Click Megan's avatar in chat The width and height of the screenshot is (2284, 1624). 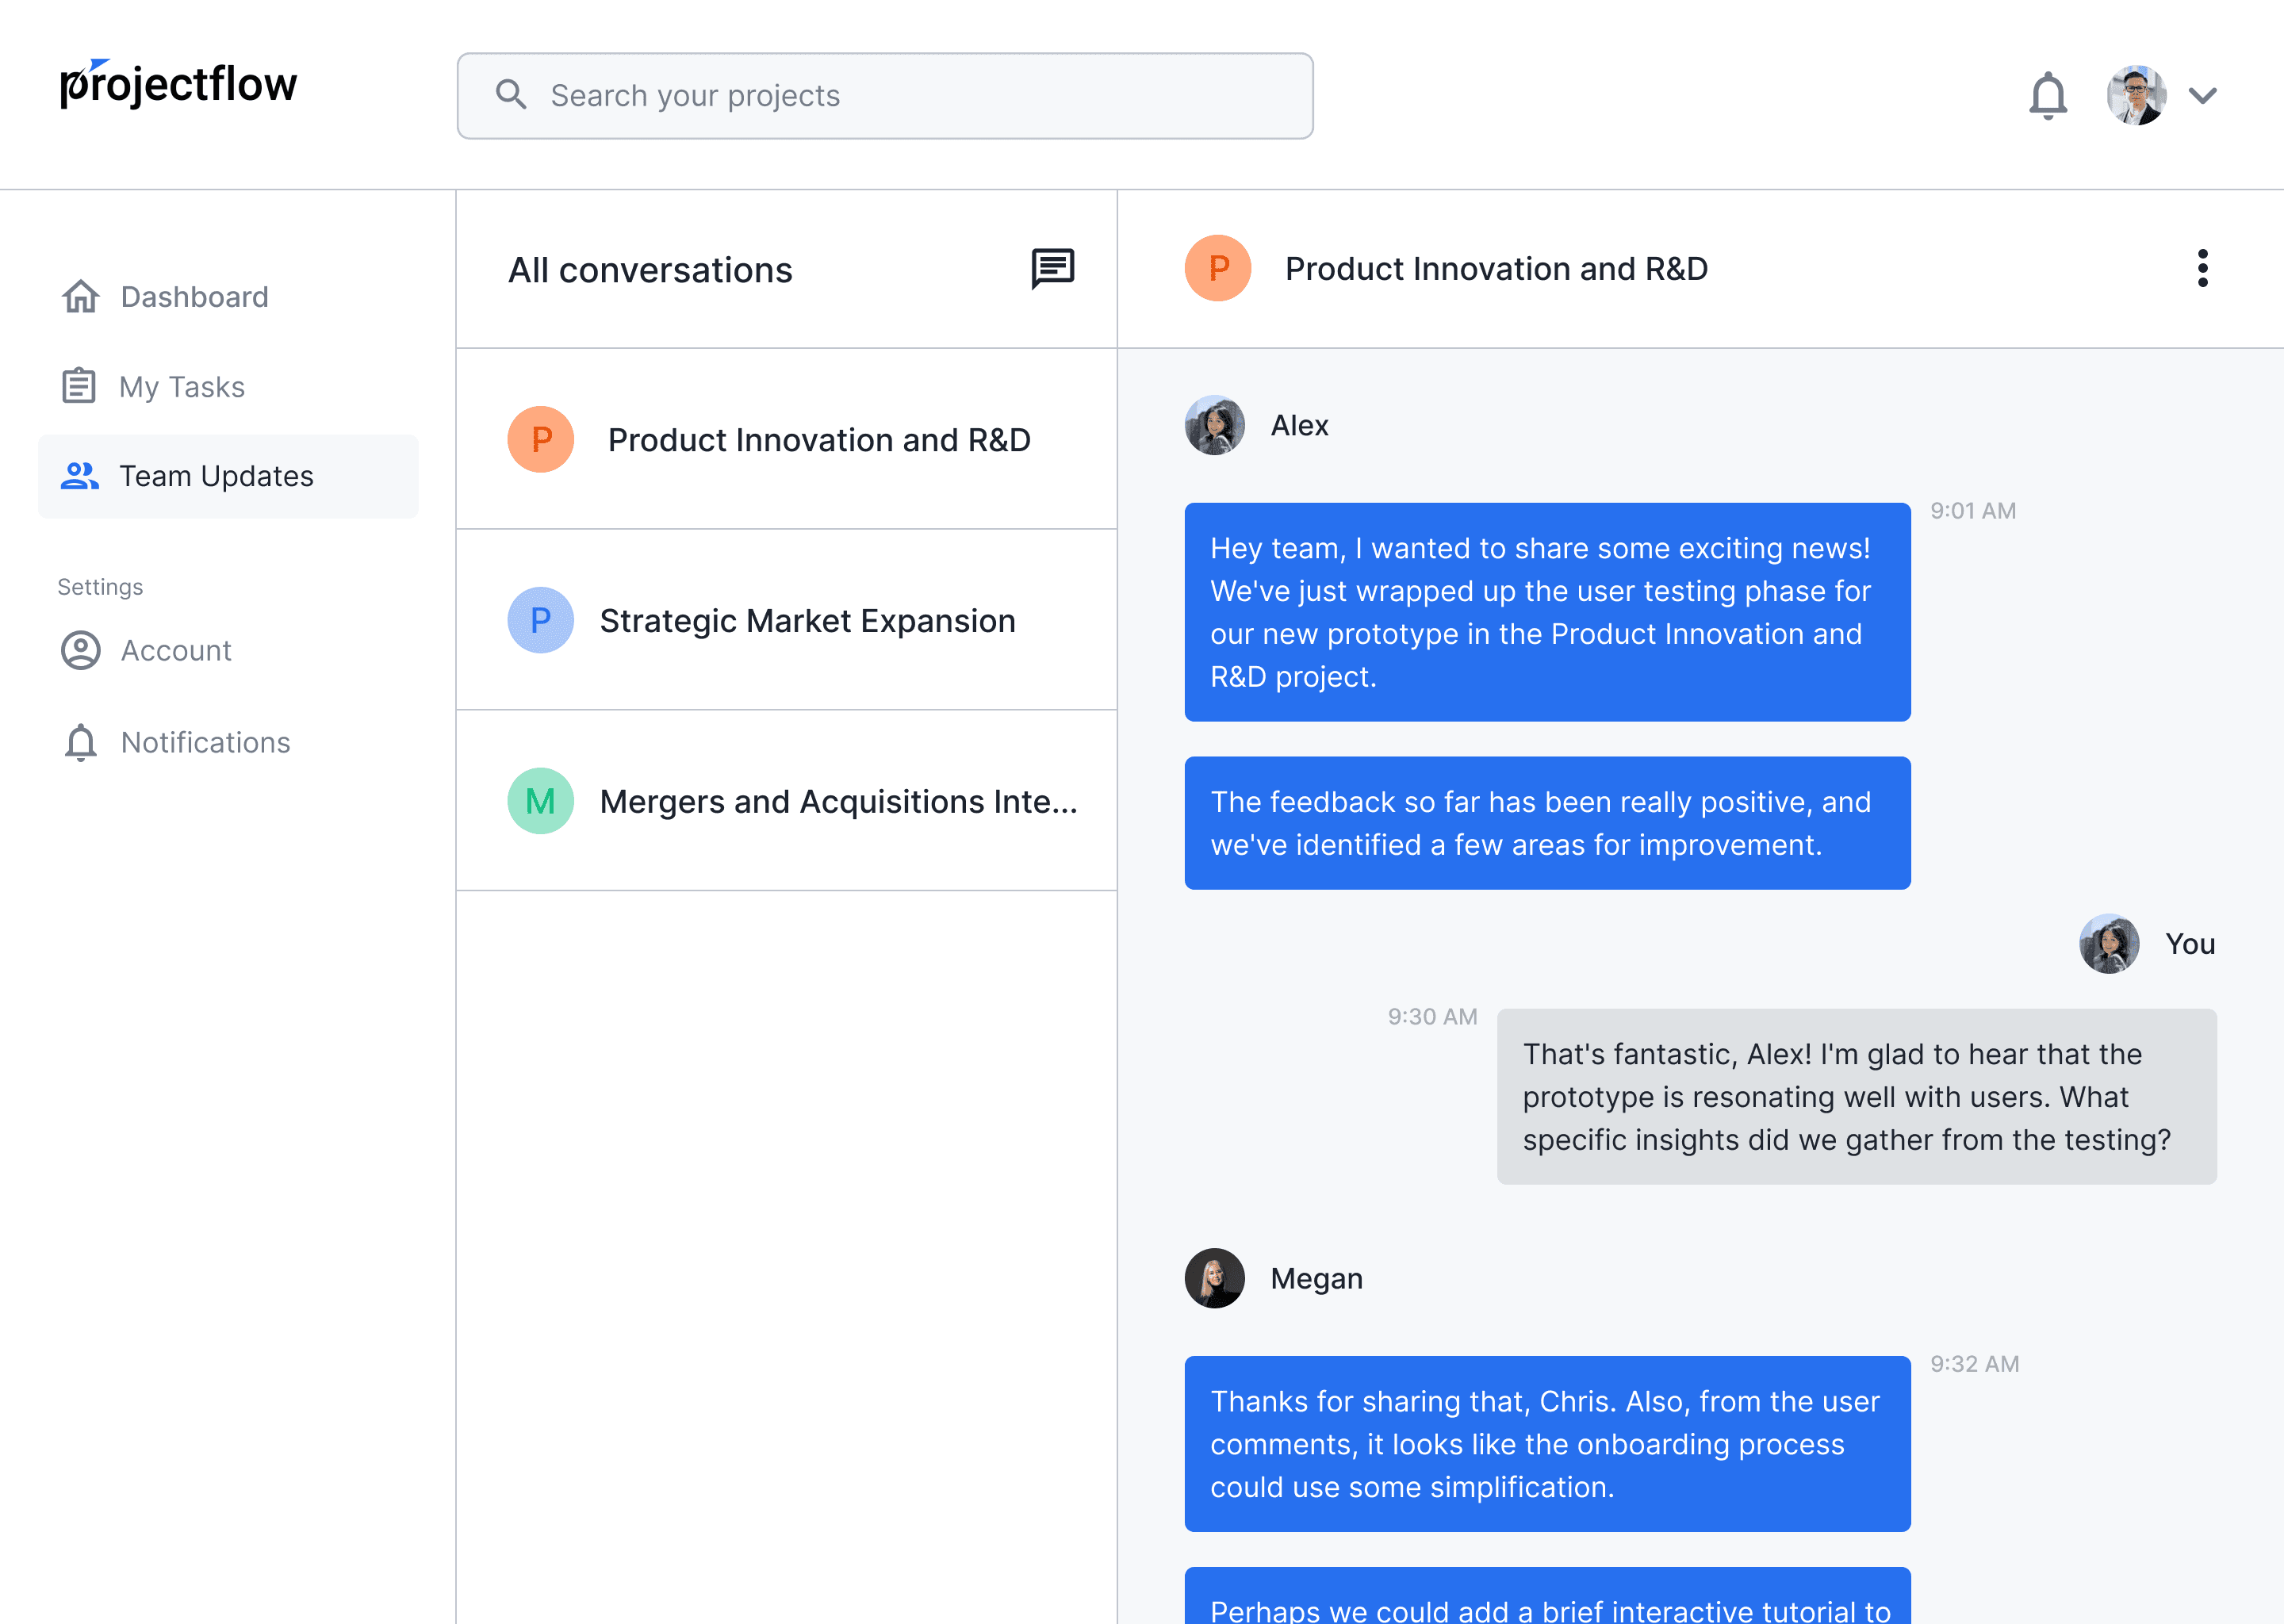click(1215, 1278)
